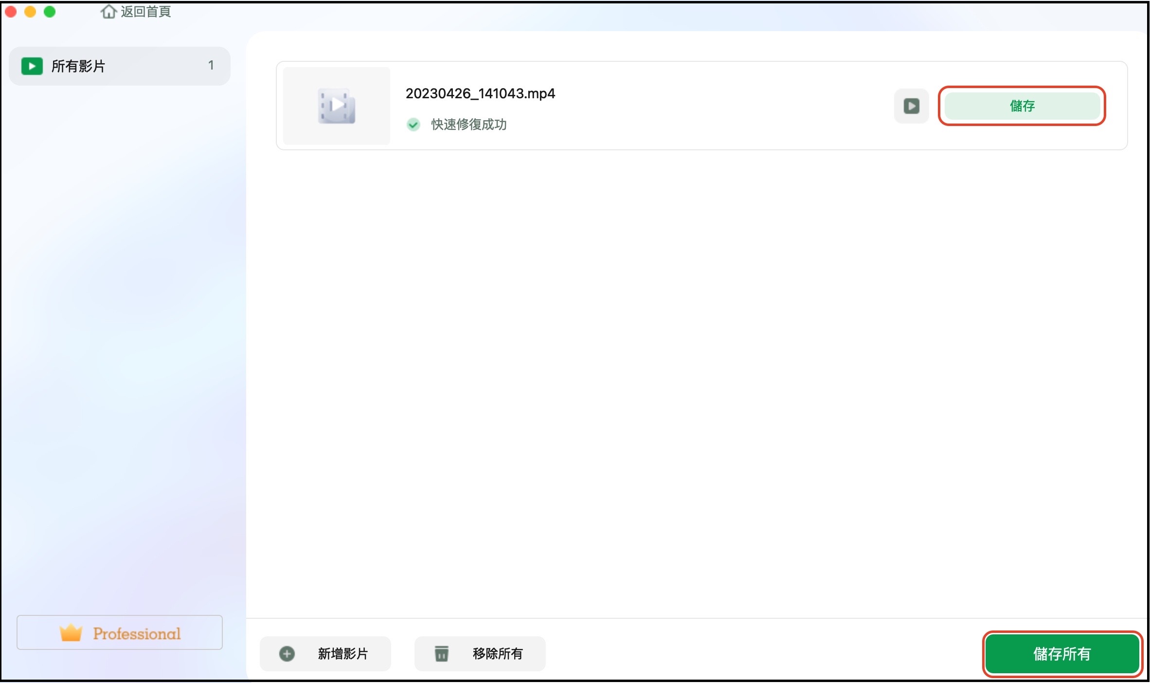Click the plus icon for 新增影片
Screen dimensions: 1150x683
coord(287,654)
